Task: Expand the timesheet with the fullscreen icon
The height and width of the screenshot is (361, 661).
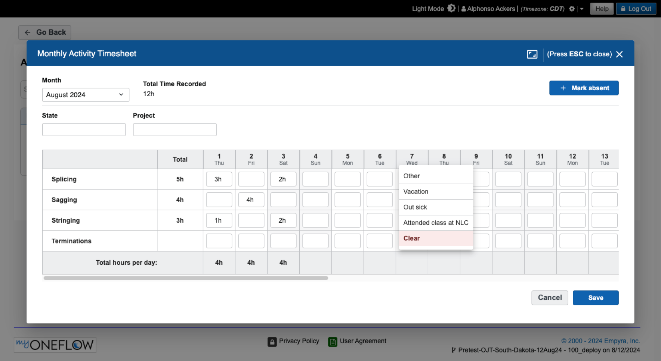Action: pyautogui.click(x=532, y=54)
